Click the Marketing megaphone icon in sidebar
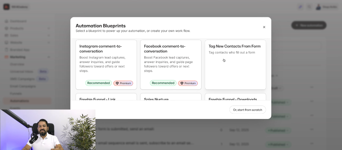Viewport: 342px width, 150px height. click(x=6, y=57)
